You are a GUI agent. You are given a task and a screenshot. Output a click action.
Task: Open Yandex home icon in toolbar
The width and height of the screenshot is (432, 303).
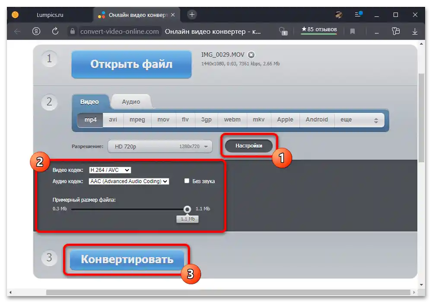36,31
